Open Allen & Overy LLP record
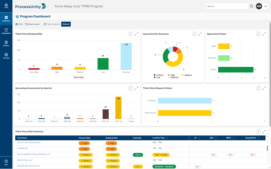271x169 pixels. pos(25,160)
